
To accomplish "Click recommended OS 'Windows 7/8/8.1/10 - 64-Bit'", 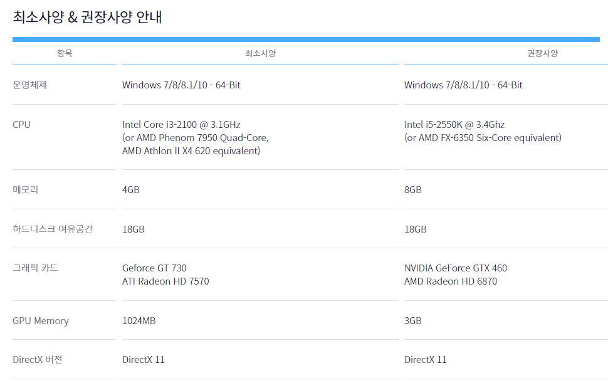I will tap(463, 85).
